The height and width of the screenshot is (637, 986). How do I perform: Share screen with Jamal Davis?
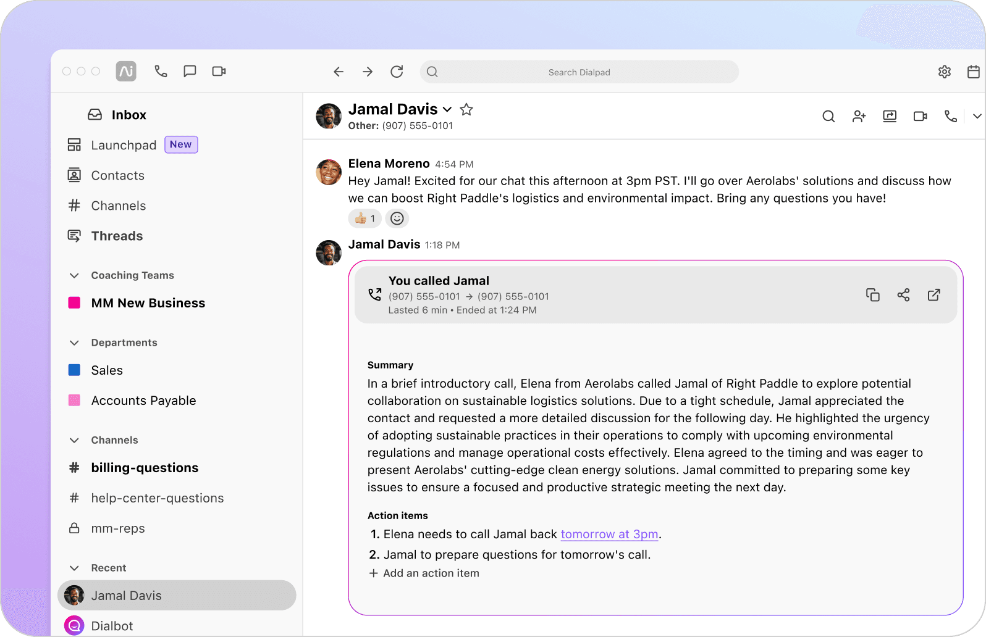pyautogui.click(x=890, y=116)
